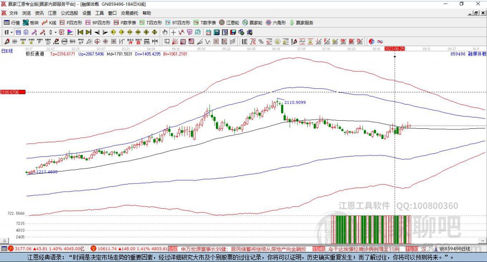This screenshot has width=487, height=262.
Task: Click the Tp=2316.6171 indicator value
Action: (x=62, y=54)
